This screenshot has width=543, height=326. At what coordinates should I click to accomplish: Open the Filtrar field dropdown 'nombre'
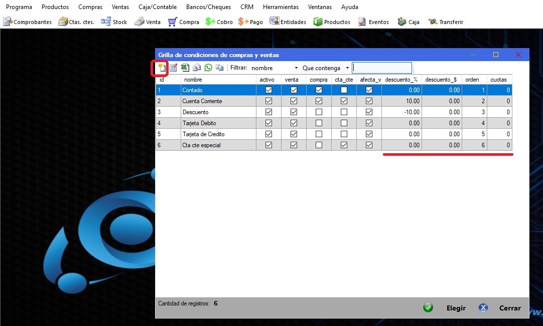pos(274,68)
